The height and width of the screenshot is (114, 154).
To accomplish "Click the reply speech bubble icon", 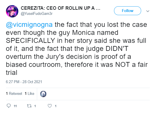I will coord(9,106).
